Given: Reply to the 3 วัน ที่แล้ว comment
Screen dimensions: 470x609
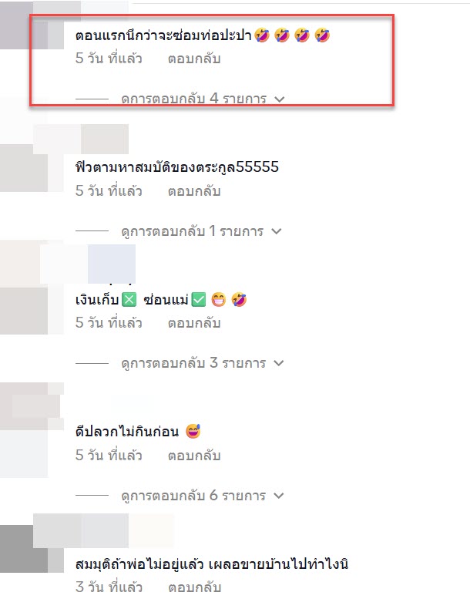Looking at the screenshot, I should pyautogui.click(x=194, y=587).
